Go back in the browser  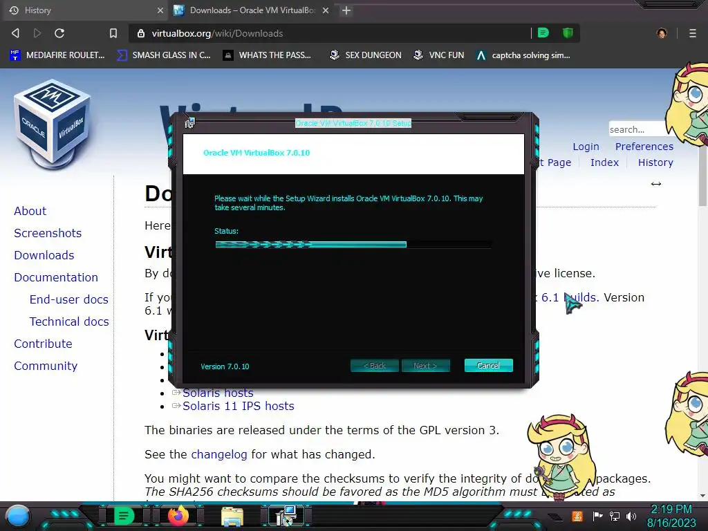point(15,33)
